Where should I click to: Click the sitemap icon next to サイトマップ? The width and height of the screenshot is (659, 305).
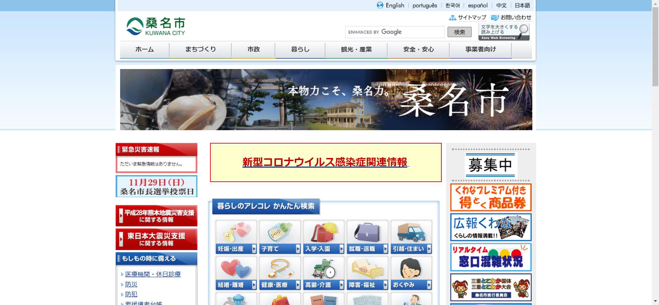click(453, 18)
